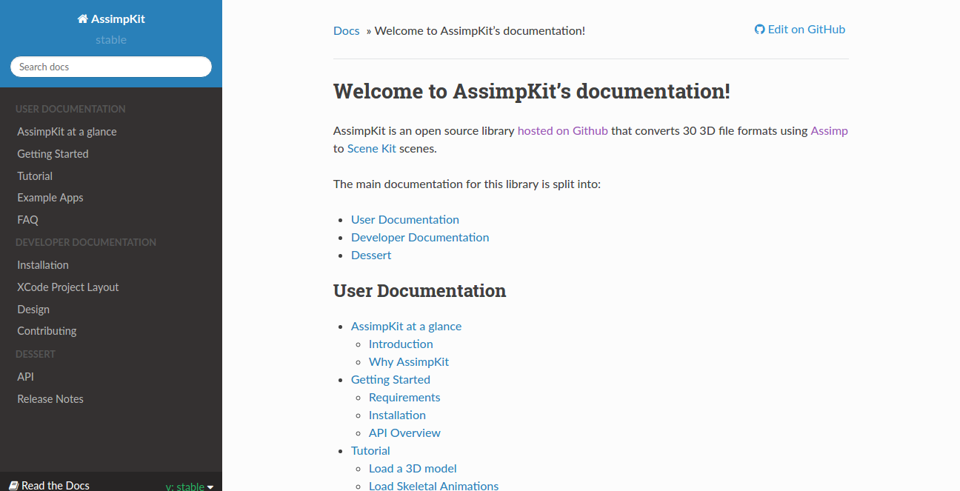The height and width of the screenshot is (491, 960).
Task: Click the Read the Docs book icon
Action: click(13, 486)
